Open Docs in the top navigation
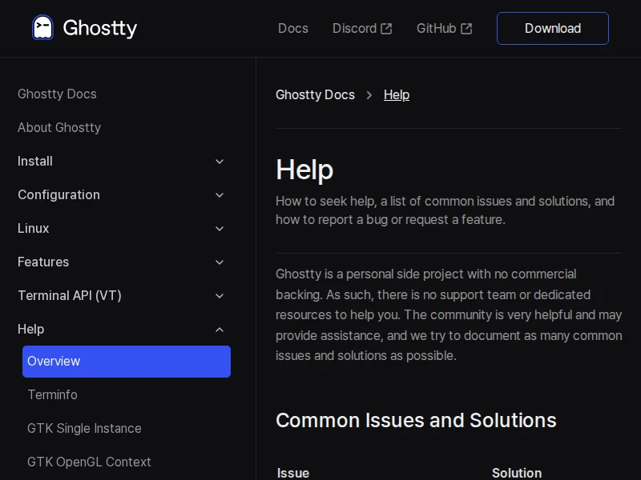The image size is (641, 480). [292, 29]
